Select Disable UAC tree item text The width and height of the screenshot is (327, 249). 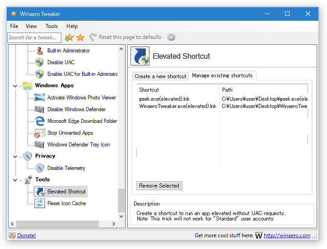coord(61,62)
